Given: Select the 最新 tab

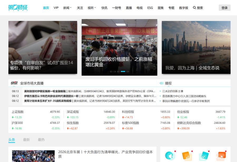Looking at the screenshot, I should coord(26,140).
